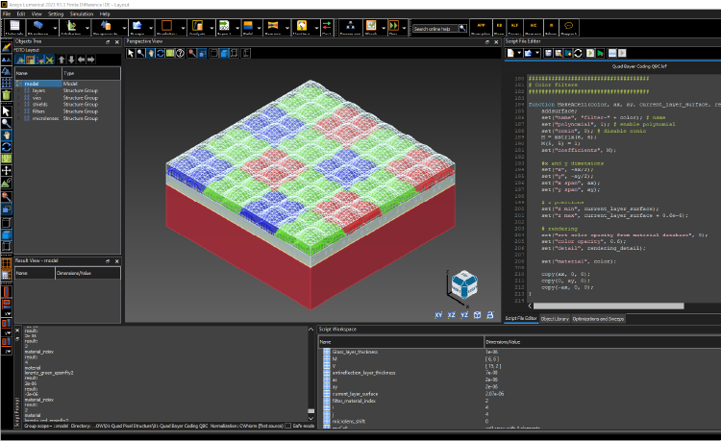Open the Structures dropdown arrow
721x441 pixels.
point(55,29)
